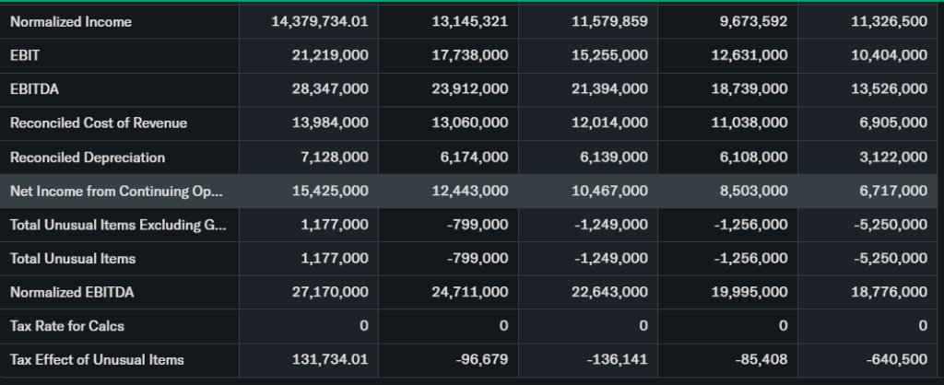Screen dimensions: 944x385
Task: Click the Tax Rate for Calcs label
Action: (x=67, y=326)
